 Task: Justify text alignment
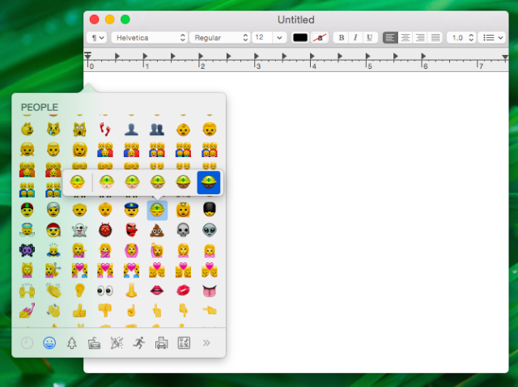tap(435, 38)
